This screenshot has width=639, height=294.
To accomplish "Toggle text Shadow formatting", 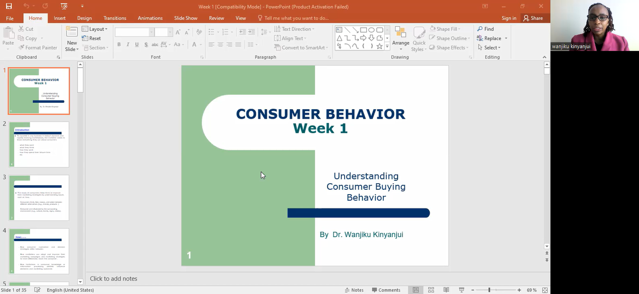I will 146,44.
